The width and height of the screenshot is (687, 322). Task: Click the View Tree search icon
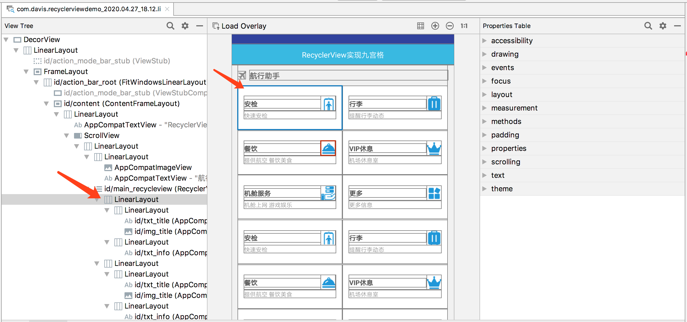(170, 26)
